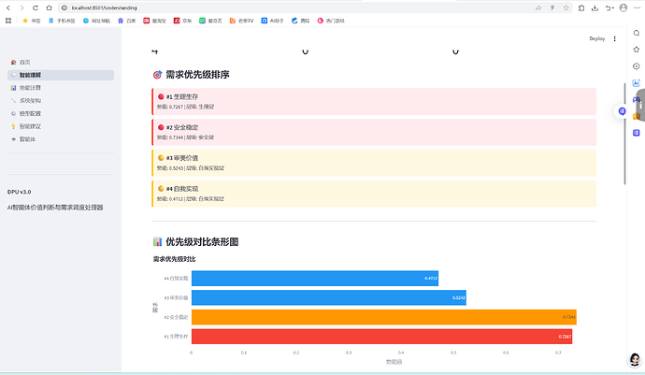Open the apps grid icon on bookmarks bar
645x375 pixels.
[8, 21]
